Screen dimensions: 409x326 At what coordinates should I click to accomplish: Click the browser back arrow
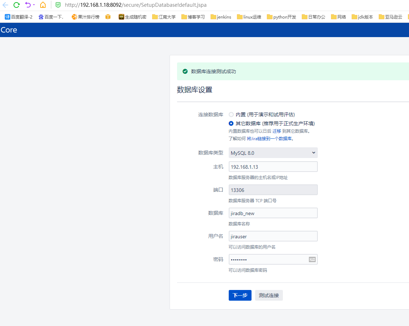pos(5,5)
